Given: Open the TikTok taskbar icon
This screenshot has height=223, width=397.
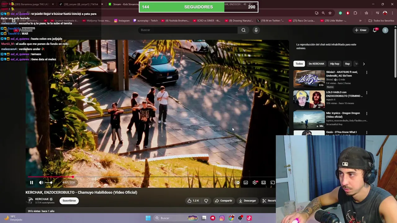Looking at the screenshot, I should [249, 218].
